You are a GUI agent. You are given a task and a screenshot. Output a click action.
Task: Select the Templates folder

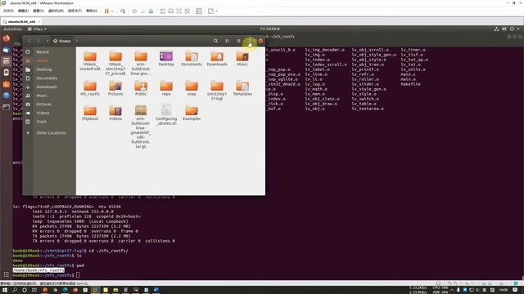click(242, 88)
